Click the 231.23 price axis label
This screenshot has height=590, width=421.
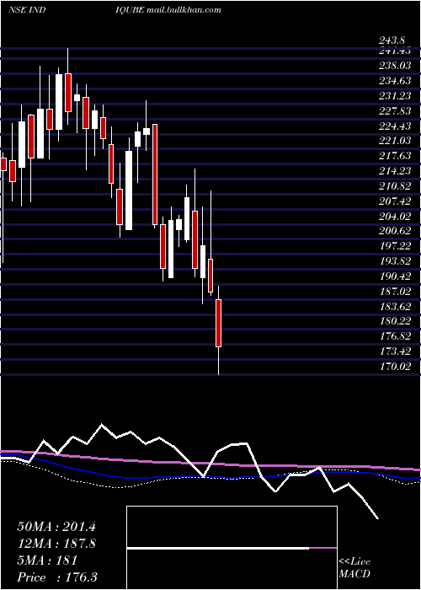(394, 96)
